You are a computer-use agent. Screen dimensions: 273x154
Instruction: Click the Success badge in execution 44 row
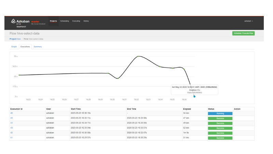[220, 123]
